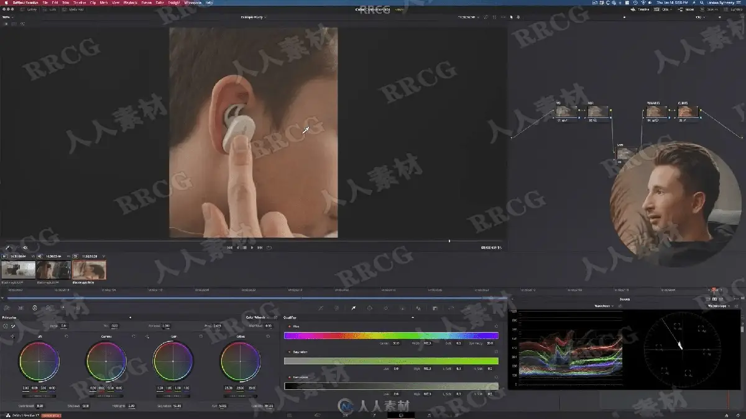Click inside the Gain color wheel
Screen dimensions: 746x419
pos(173,361)
